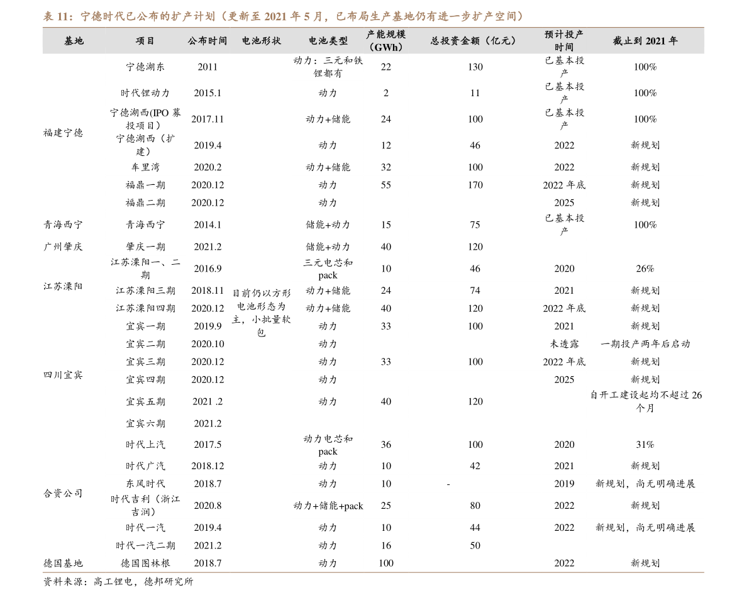Select the 宁德湖东 project cell

pyautogui.click(x=145, y=67)
